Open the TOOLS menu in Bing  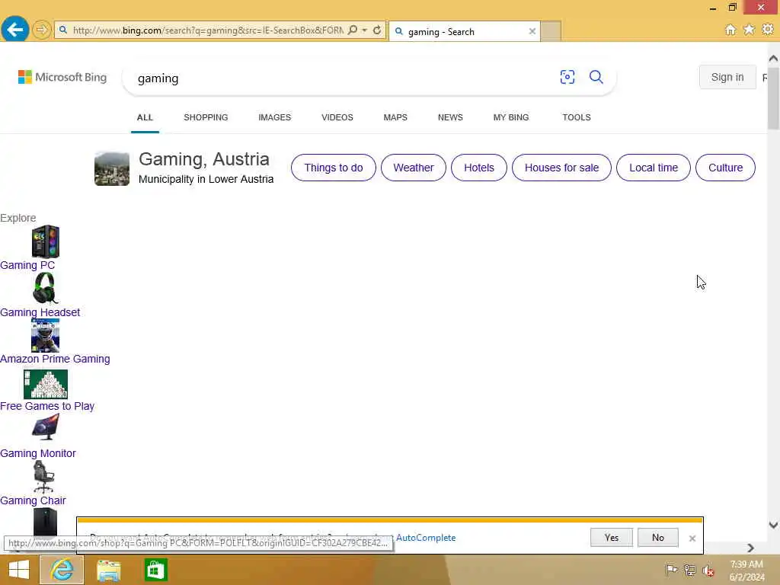(x=577, y=117)
